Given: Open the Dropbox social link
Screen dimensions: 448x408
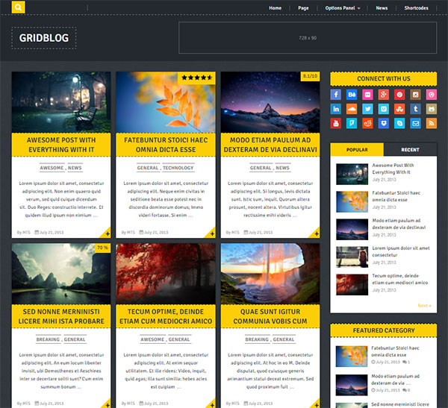Looking at the screenshot, I should click(384, 123).
